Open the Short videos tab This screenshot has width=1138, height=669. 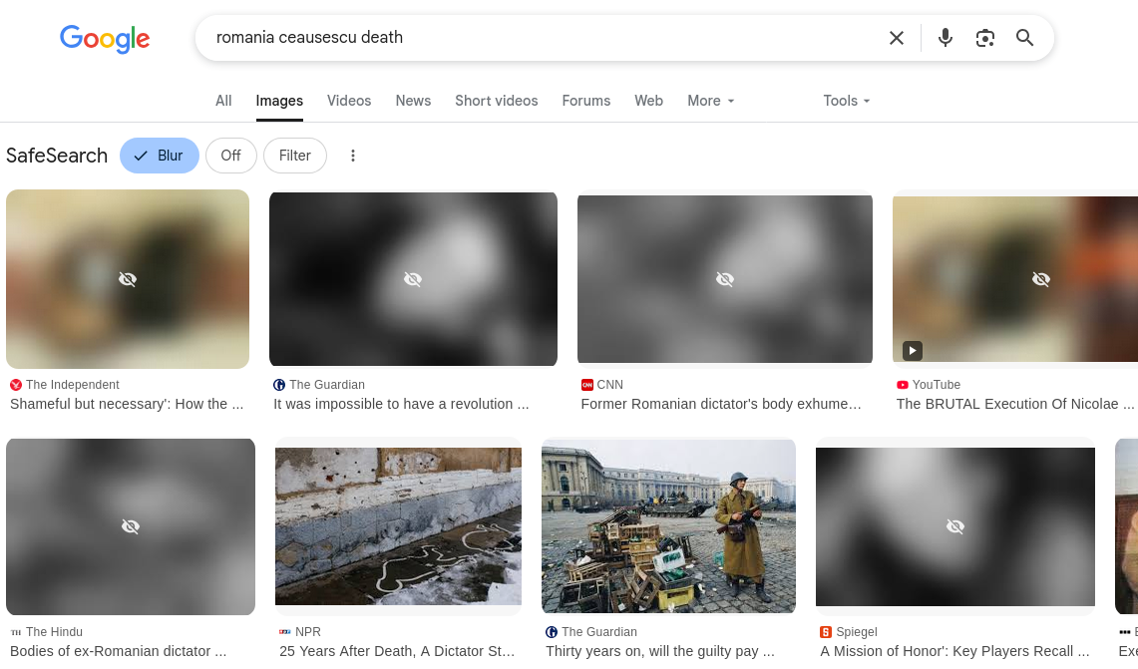pyautogui.click(x=497, y=101)
